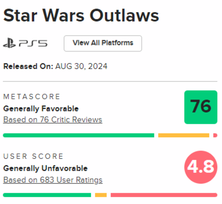Select yellow mixed segment of critic bar
Image resolution: width=222 pixels, height=204 pixels.
click(x=184, y=135)
